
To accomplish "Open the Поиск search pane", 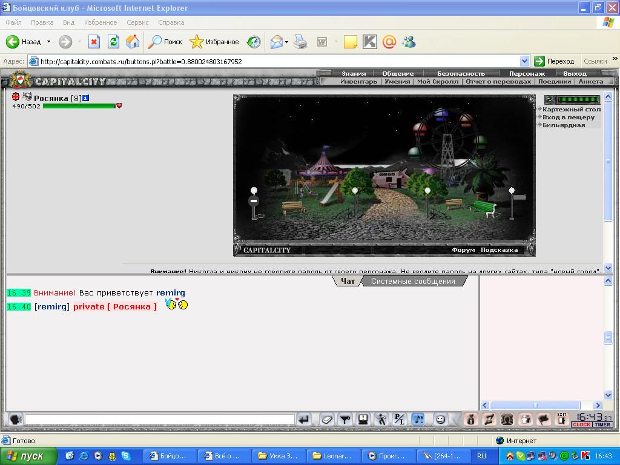I will pos(165,42).
